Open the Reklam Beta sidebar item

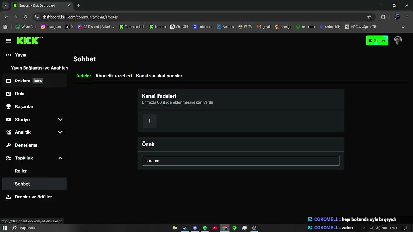coord(35,81)
